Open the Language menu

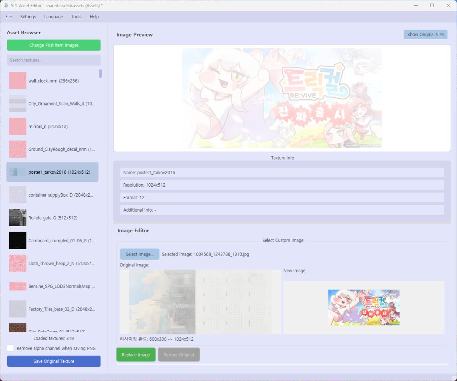click(54, 17)
